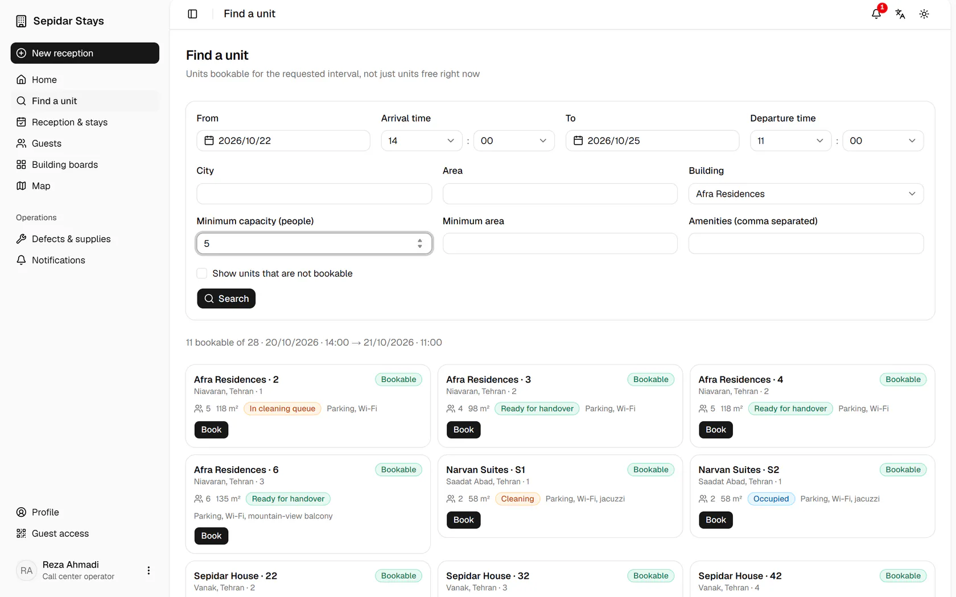The height and width of the screenshot is (597, 956).
Task: Click Cleaning tag on Narvan Suites S1
Action: pos(517,499)
